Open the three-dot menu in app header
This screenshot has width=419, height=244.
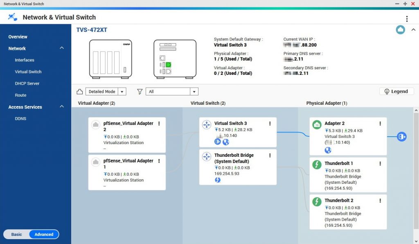pos(407,18)
